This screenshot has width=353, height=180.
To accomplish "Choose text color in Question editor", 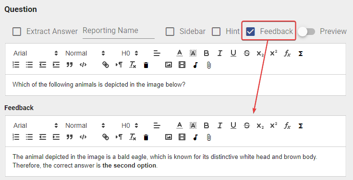I will 180,53.
